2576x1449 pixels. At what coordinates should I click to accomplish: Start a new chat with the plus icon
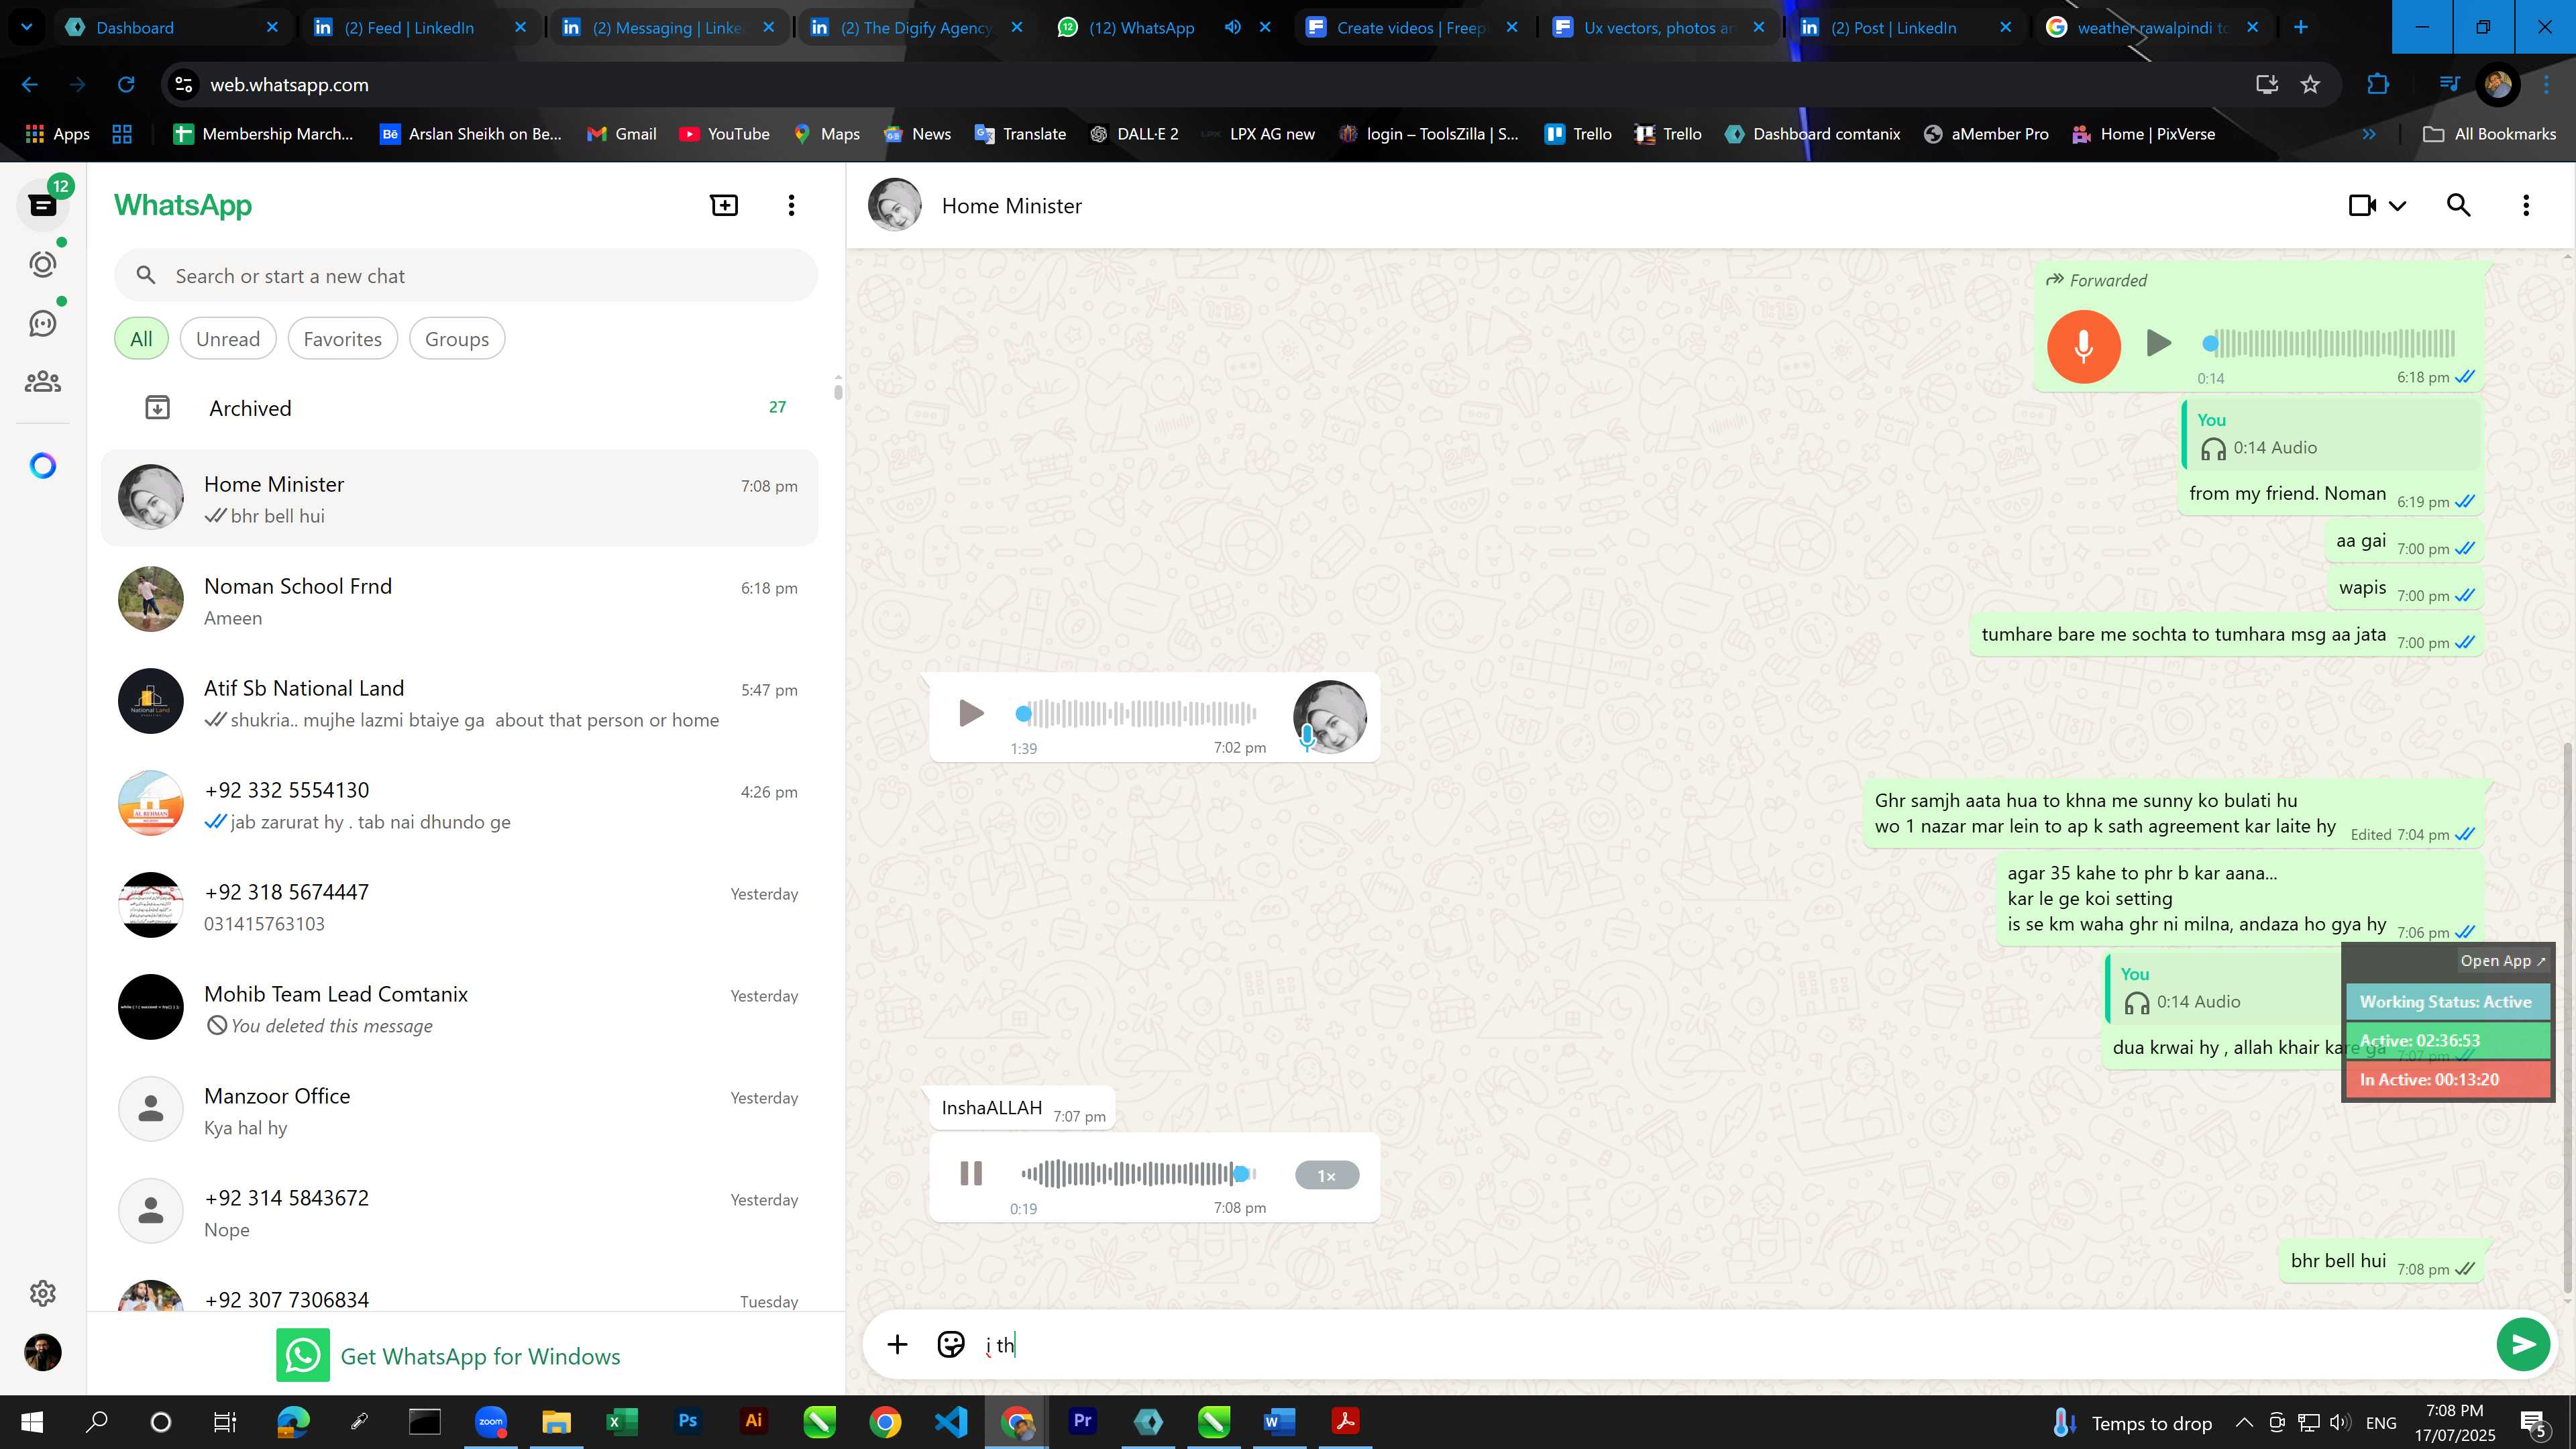coord(724,205)
